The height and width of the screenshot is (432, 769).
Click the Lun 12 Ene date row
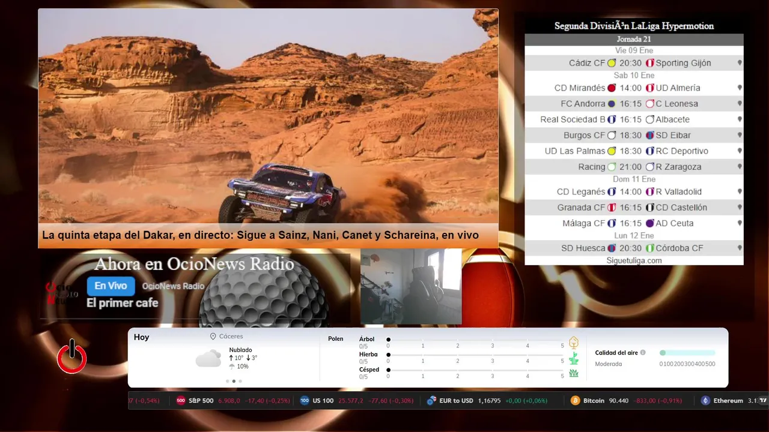(x=634, y=236)
